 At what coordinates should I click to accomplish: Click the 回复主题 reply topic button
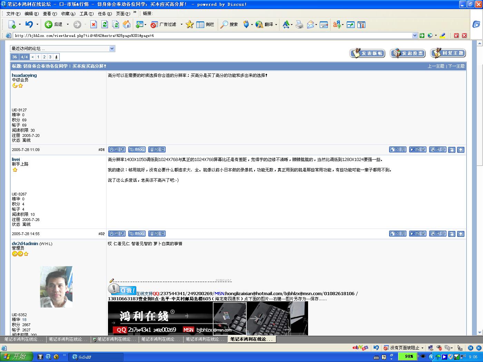coord(448,53)
